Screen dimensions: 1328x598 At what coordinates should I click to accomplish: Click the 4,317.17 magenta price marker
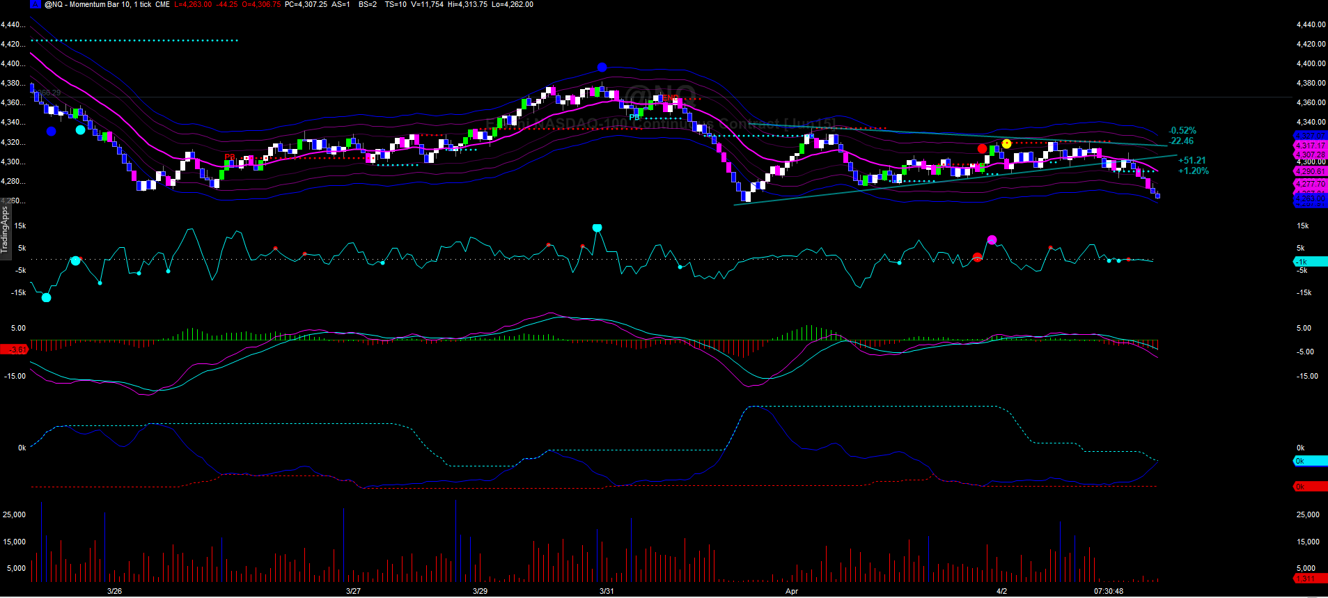point(1311,145)
